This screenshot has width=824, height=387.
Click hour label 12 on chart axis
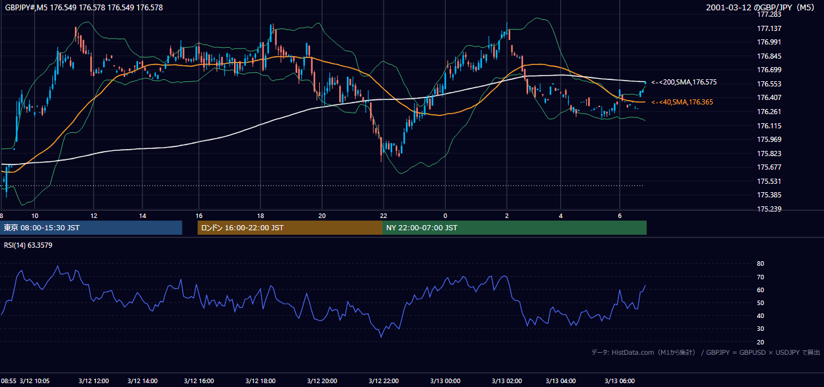tap(93, 215)
